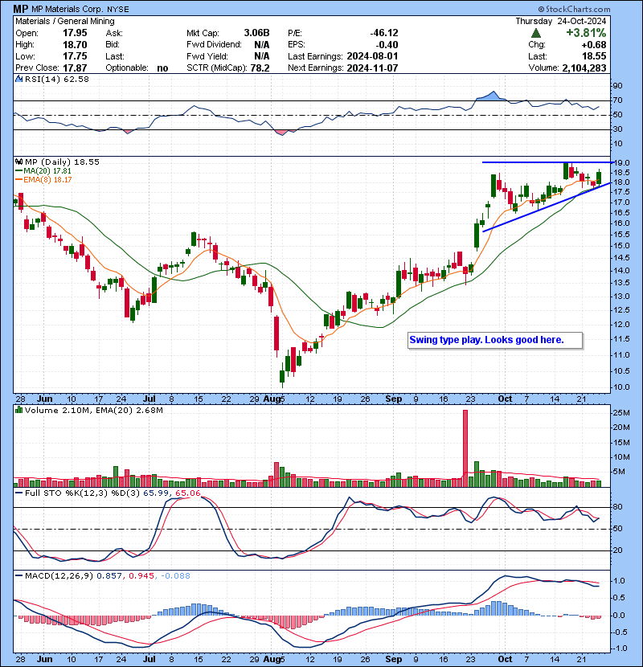Select the EMA(8) 18.17 legend entry
The image size is (643, 667).
[50, 180]
